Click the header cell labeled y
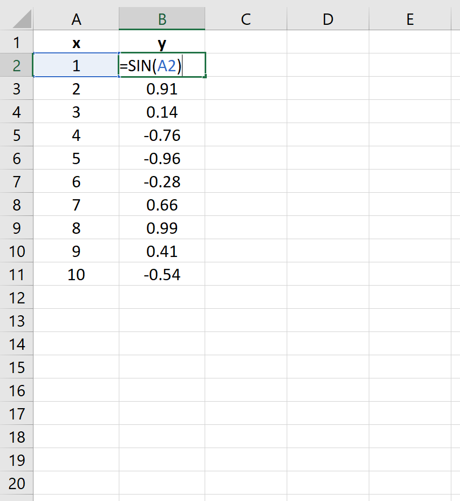Viewport: 460px width, 501px height. pyautogui.click(x=162, y=42)
